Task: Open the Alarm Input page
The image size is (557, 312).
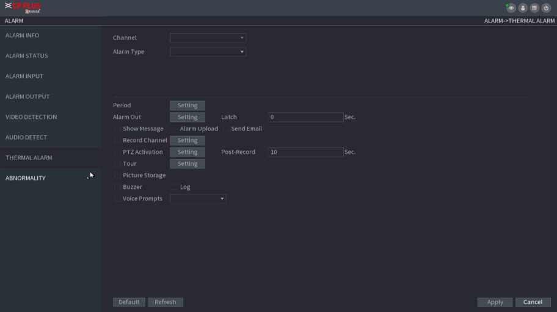Action: (24, 76)
